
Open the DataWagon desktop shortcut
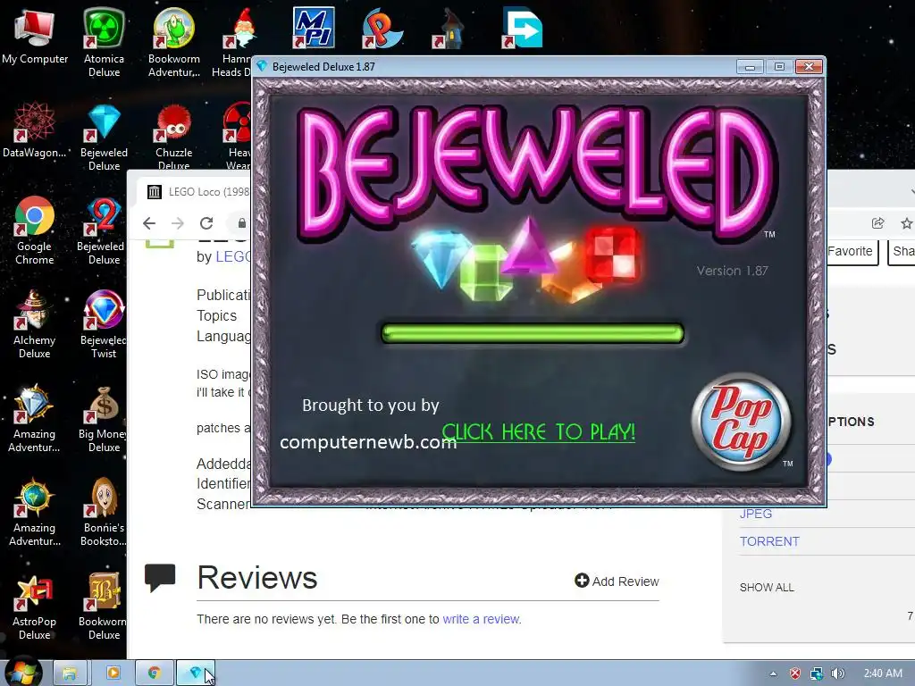pyautogui.click(x=35, y=130)
